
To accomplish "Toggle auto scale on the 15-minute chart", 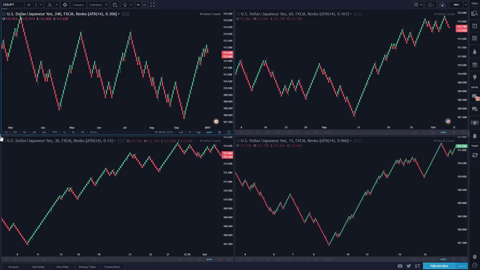I will pos(443,259).
